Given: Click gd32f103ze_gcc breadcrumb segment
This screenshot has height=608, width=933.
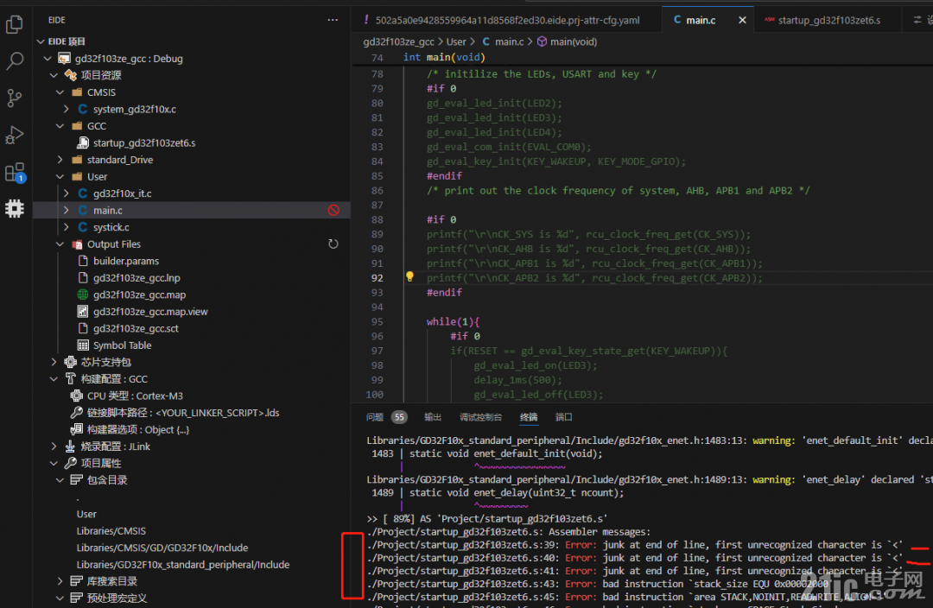Looking at the screenshot, I should (398, 41).
